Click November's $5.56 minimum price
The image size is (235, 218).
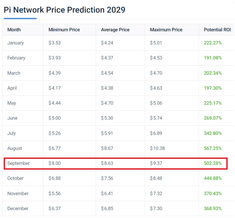[x=54, y=194]
